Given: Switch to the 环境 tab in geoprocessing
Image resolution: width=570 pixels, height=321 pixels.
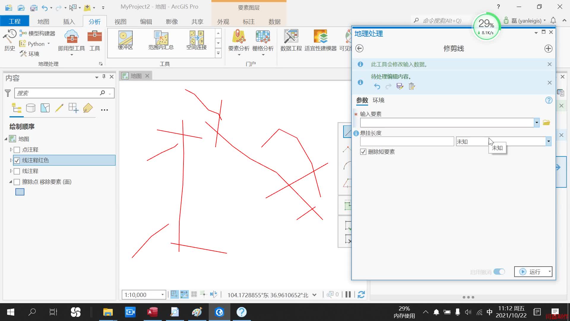Looking at the screenshot, I should coord(379,100).
